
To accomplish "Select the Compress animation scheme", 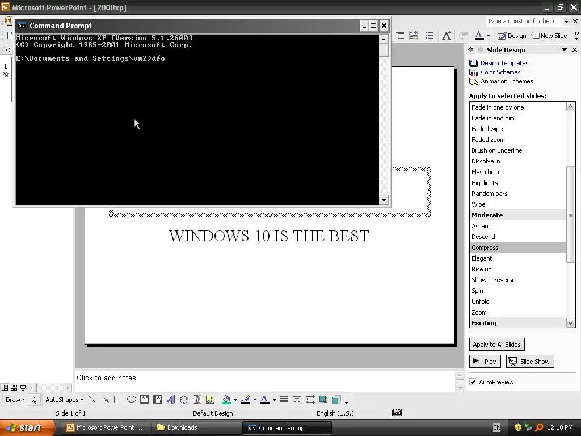I will pyautogui.click(x=517, y=248).
